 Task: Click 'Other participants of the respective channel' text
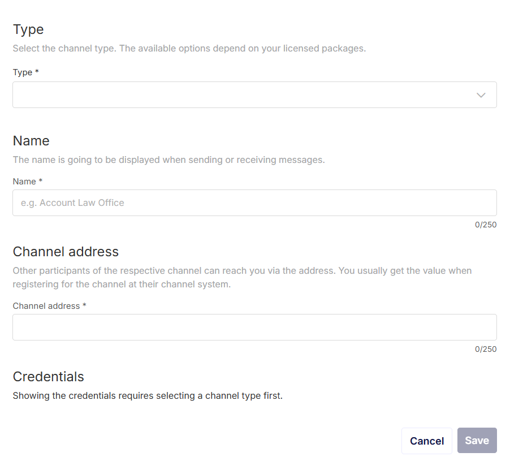point(242,278)
